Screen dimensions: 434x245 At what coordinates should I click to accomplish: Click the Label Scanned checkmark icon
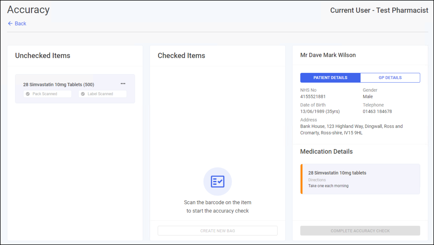point(83,94)
